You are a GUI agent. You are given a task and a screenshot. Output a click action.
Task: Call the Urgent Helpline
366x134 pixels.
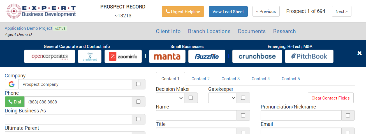pyautogui.click(x=183, y=11)
